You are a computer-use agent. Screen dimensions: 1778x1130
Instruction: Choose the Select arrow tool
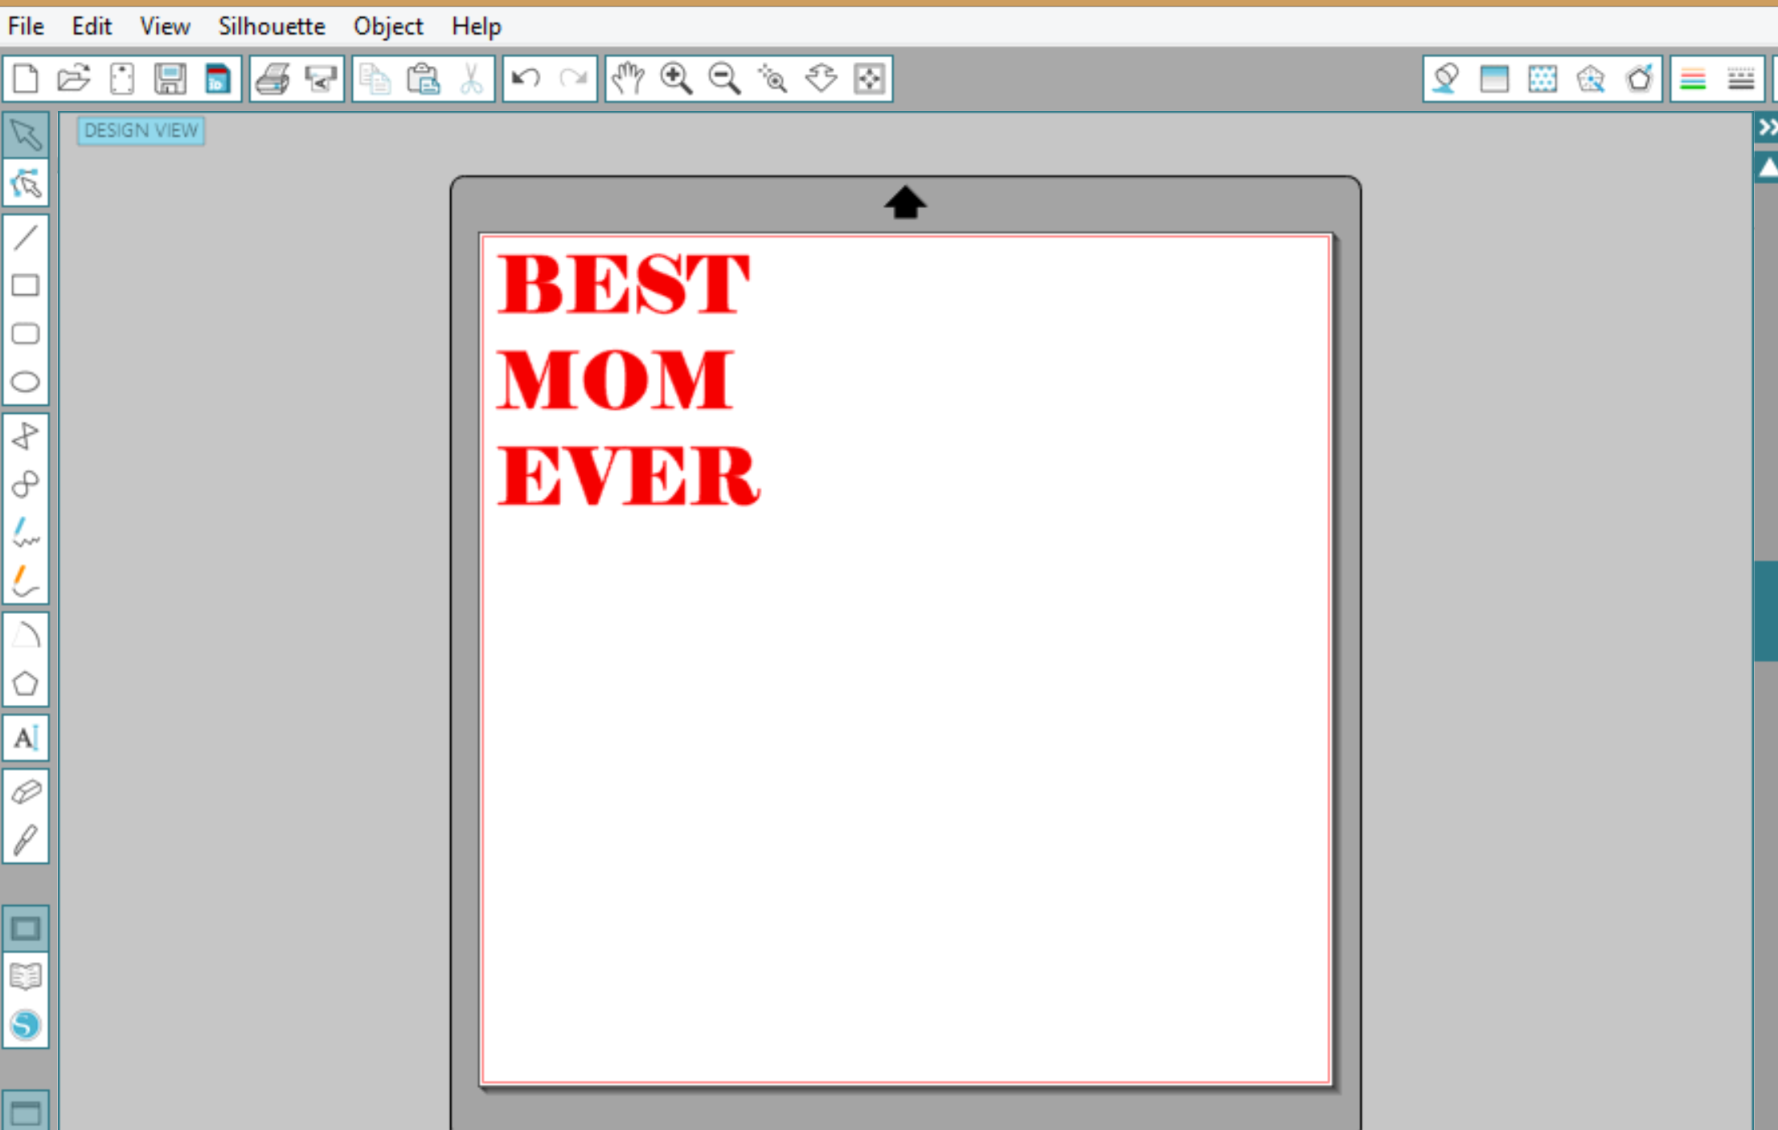(26, 135)
